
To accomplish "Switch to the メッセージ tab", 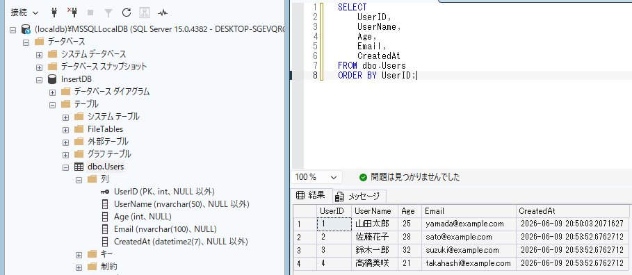I will coord(359,197).
